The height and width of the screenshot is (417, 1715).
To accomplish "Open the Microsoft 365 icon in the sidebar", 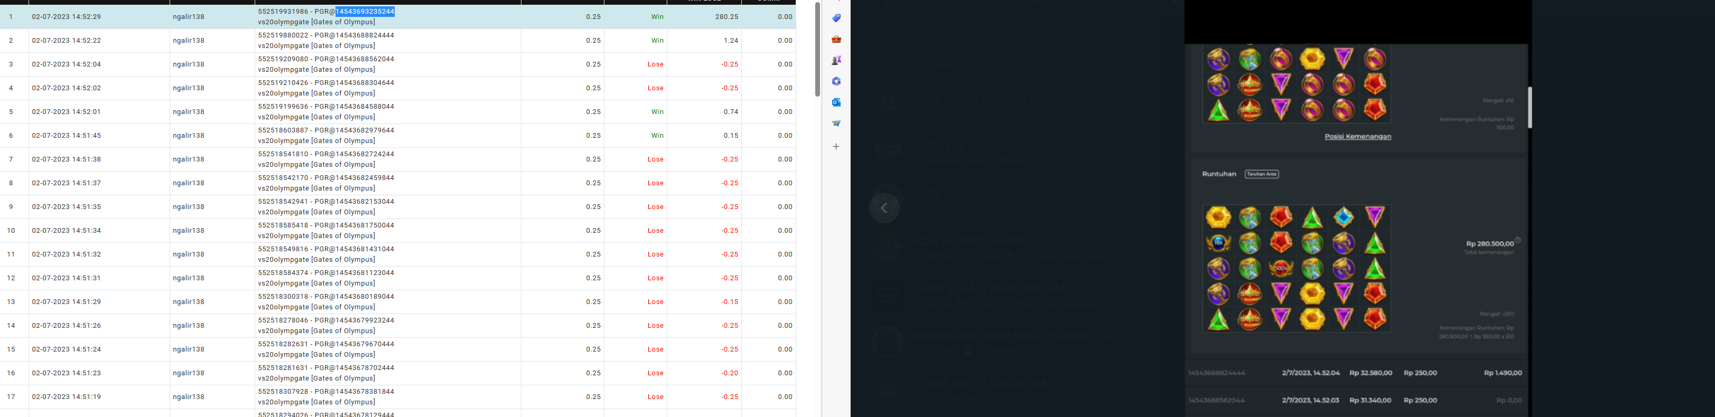I will [836, 81].
